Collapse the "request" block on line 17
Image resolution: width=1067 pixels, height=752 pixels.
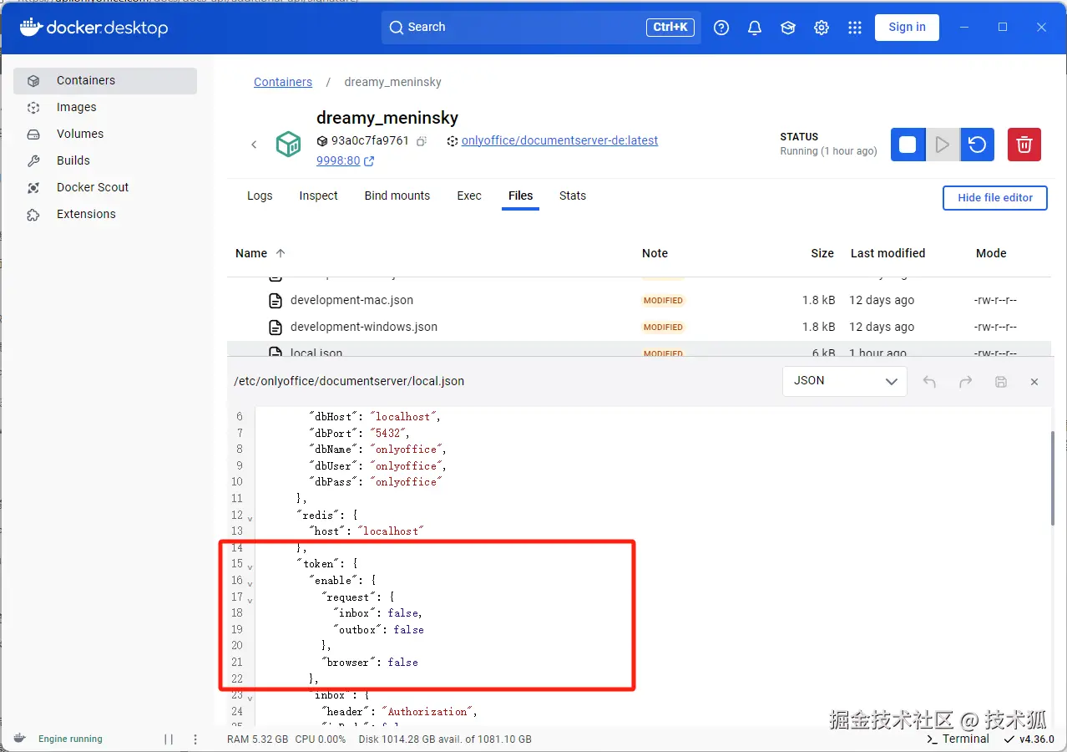(250, 599)
